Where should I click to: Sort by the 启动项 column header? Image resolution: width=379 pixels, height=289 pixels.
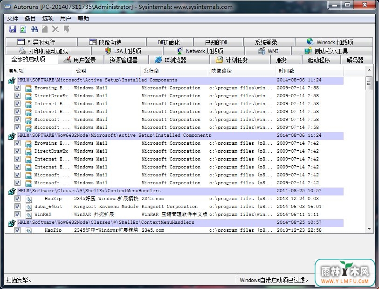(39, 71)
